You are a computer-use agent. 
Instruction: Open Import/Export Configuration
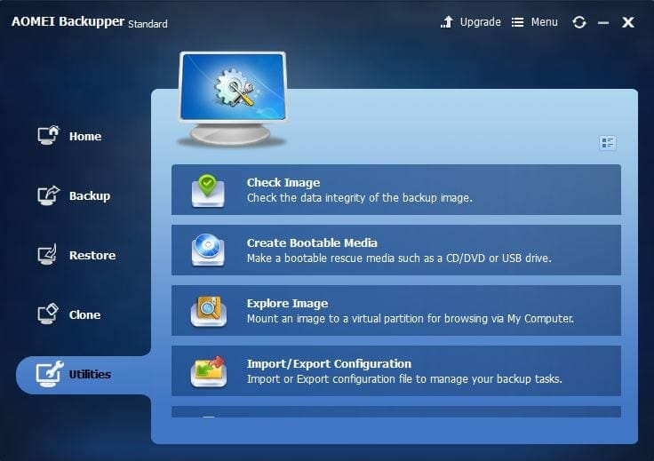point(395,370)
